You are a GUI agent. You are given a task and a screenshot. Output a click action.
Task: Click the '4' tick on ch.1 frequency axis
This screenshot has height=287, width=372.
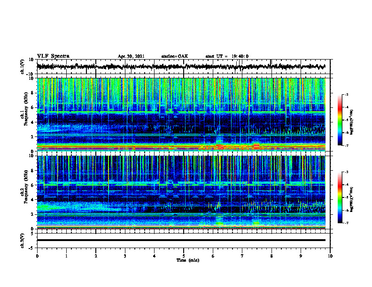pyautogui.click(x=33, y=122)
